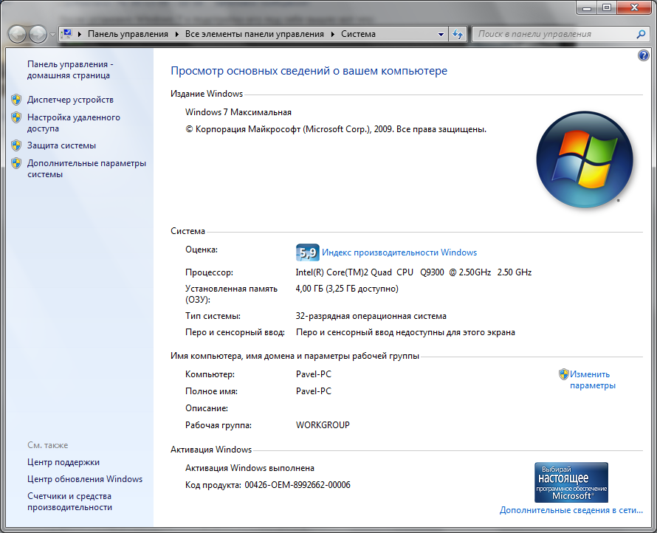Open the recent pages dropdown arrow
Screen dimensions: 657x533
coord(52,35)
